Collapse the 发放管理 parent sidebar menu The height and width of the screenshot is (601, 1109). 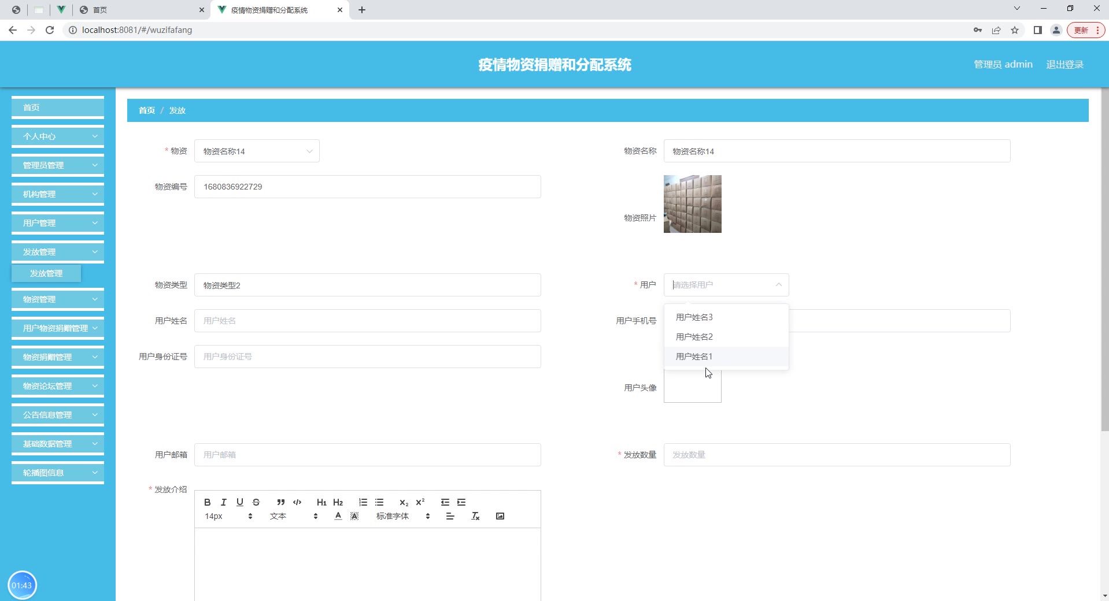click(58, 252)
